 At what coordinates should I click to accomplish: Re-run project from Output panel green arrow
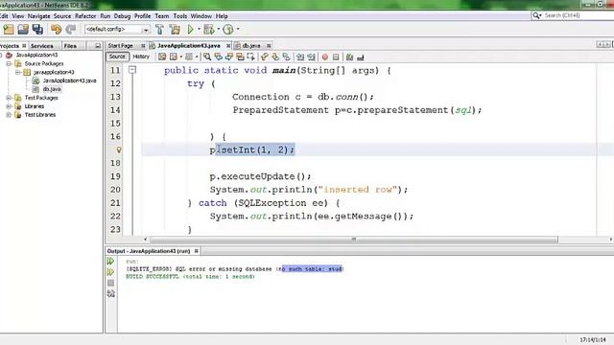click(111, 261)
